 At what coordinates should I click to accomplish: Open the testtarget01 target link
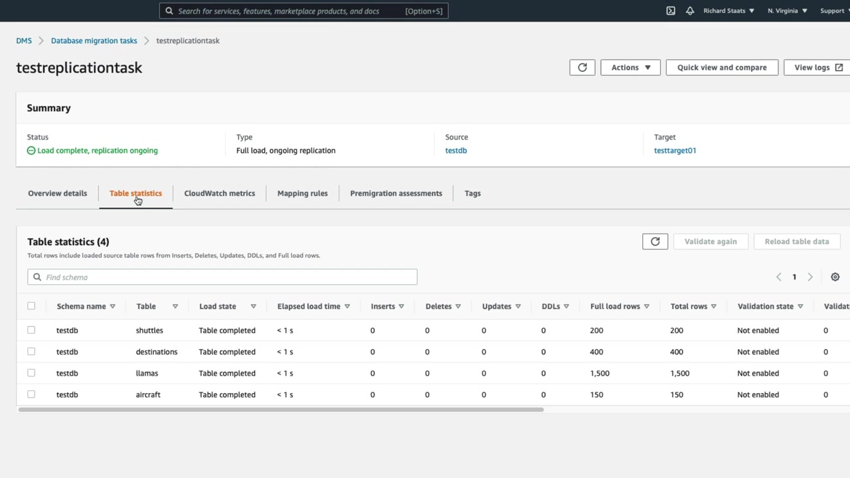pos(675,151)
